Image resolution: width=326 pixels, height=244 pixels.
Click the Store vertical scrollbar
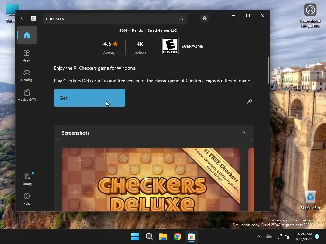[268, 70]
